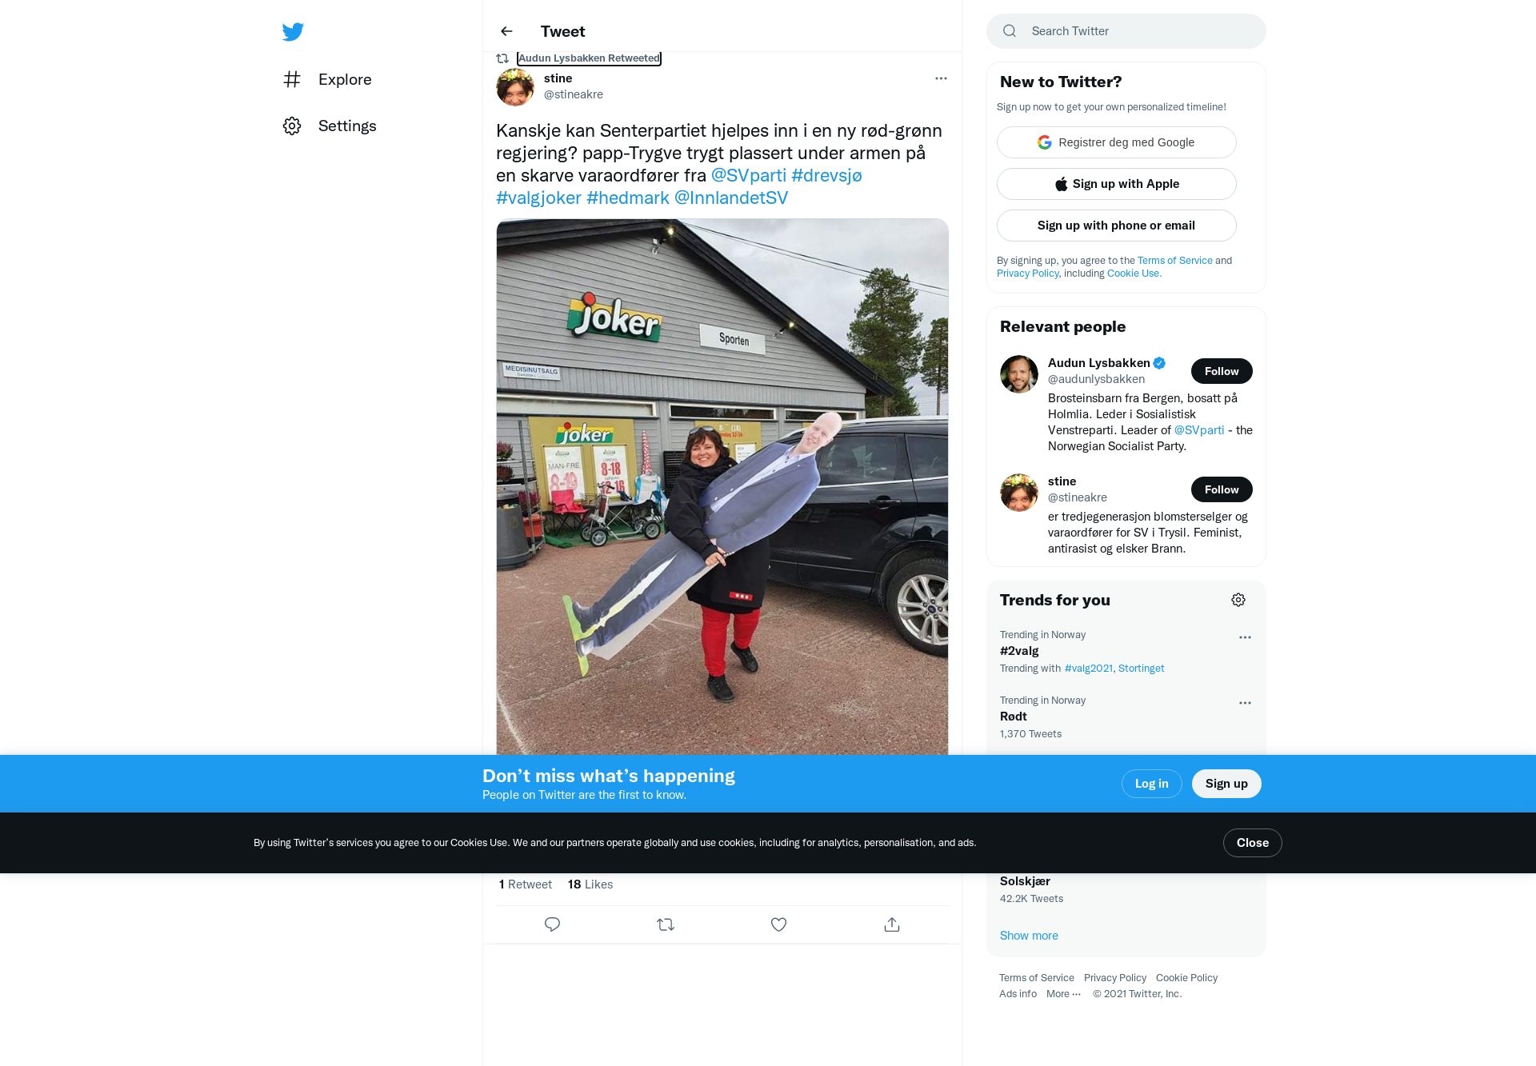Click Show more trends link
Image resolution: width=1536 pixels, height=1066 pixels.
point(1029,936)
